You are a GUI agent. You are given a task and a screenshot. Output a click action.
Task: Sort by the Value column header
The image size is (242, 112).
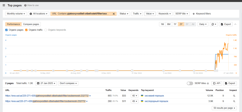pyautogui.click(x=123, y=90)
